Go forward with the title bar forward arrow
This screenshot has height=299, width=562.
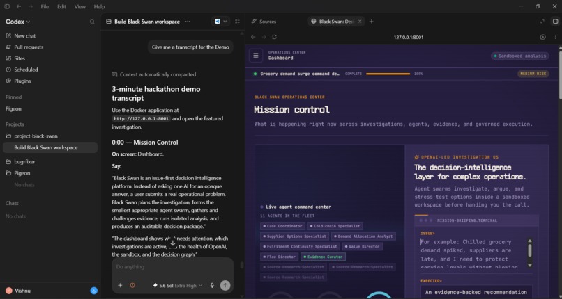31,6
